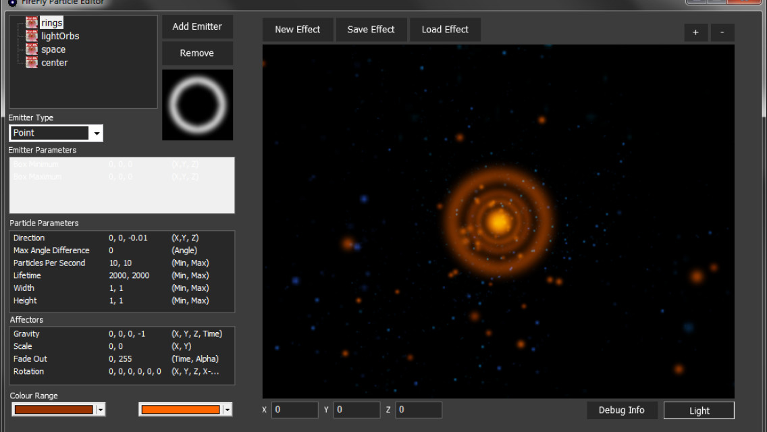The image size is (767, 432).
Task: Click the X coordinate input field
Action: [294, 410]
